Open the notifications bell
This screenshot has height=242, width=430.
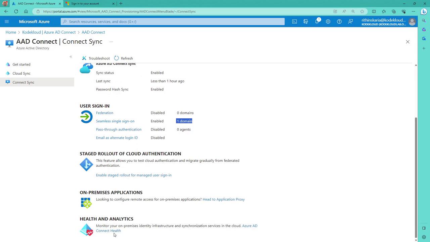(317, 22)
